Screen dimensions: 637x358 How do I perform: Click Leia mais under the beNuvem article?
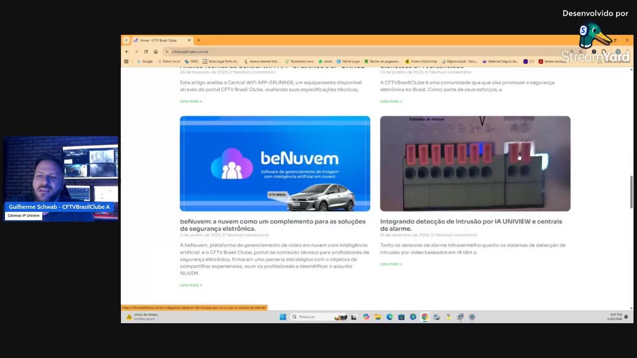point(191,285)
